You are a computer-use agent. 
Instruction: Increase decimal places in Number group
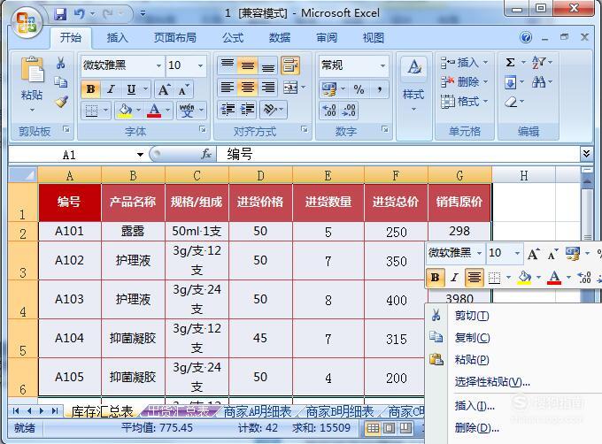pyautogui.click(x=329, y=110)
